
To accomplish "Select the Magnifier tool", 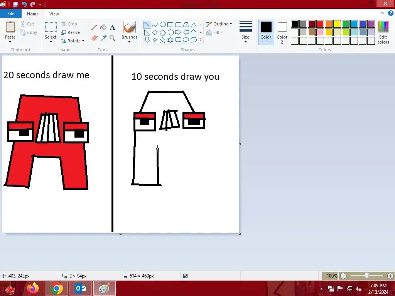I will coord(112,38).
